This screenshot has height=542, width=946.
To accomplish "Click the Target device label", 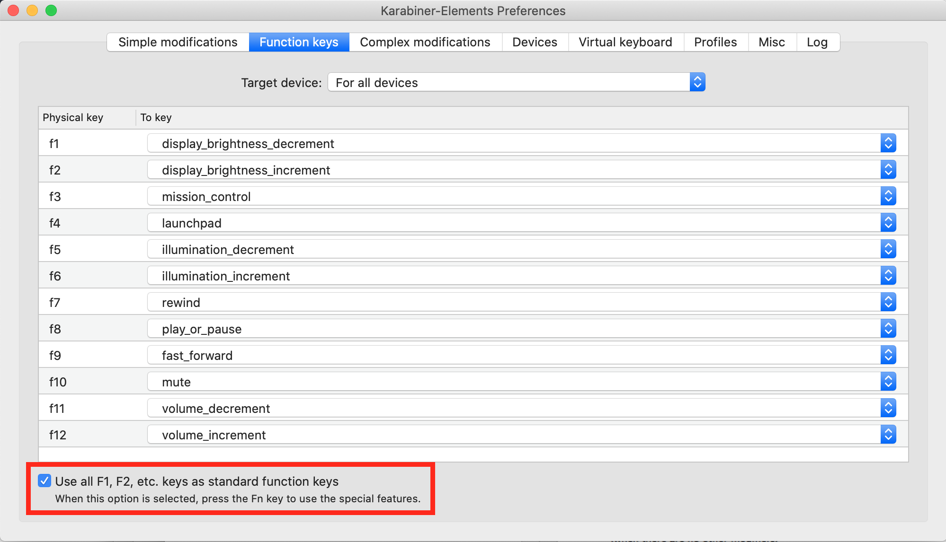I will 281,83.
